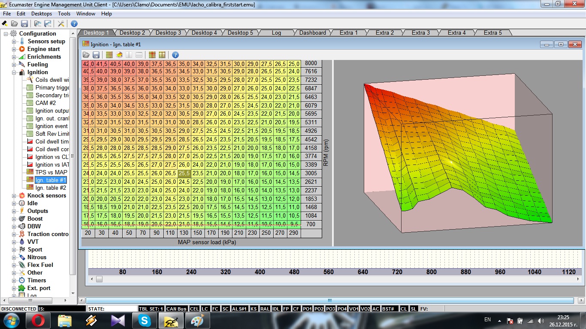The height and width of the screenshot is (329, 586).
Task: Switch to the Desktop 3 tab
Action: [168, 33]
